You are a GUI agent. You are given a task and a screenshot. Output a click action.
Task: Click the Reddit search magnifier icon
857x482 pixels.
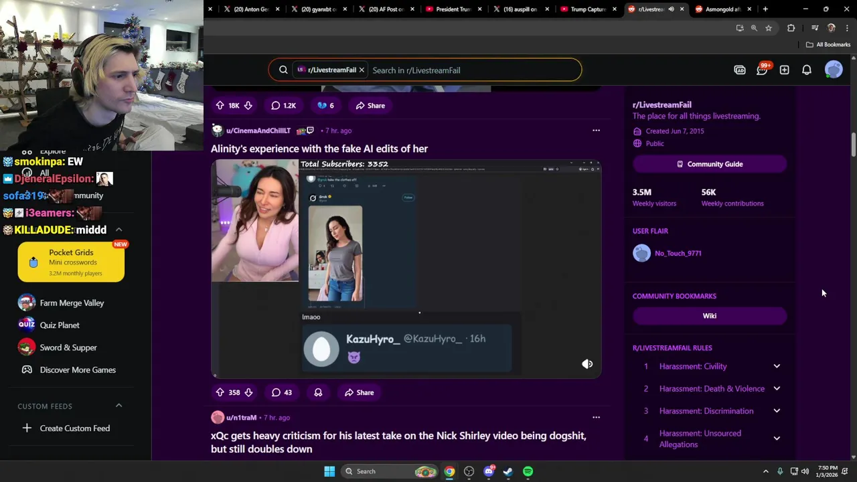coord(283,70)
